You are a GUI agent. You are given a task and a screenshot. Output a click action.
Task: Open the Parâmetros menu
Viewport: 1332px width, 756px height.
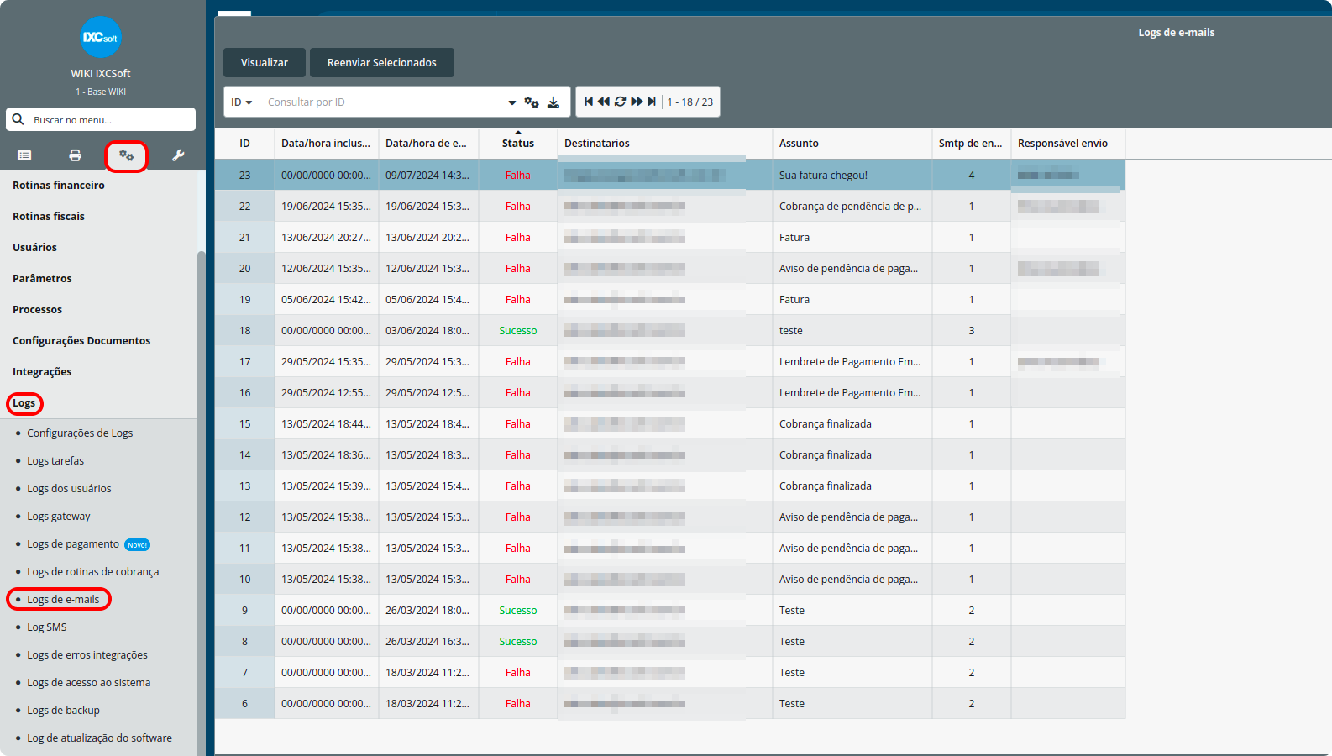(x=42, y=279)
